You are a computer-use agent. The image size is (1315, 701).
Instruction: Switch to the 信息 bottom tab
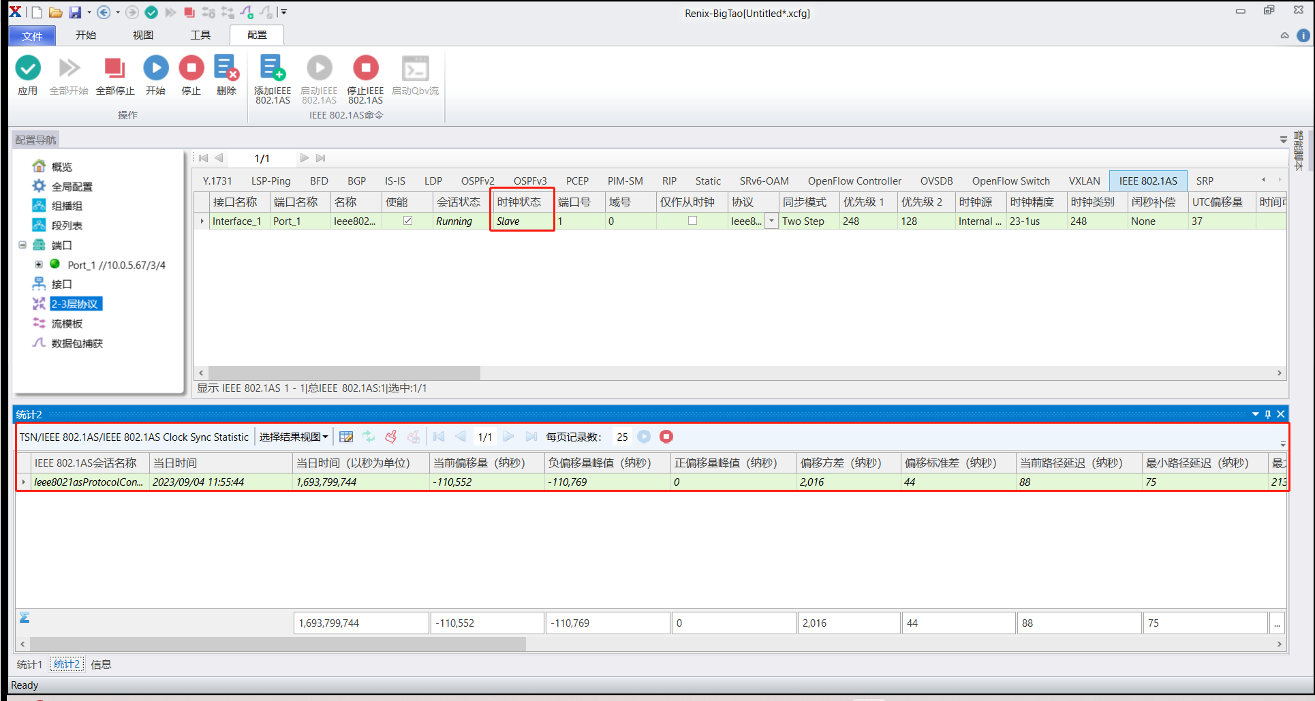[102, 664]
